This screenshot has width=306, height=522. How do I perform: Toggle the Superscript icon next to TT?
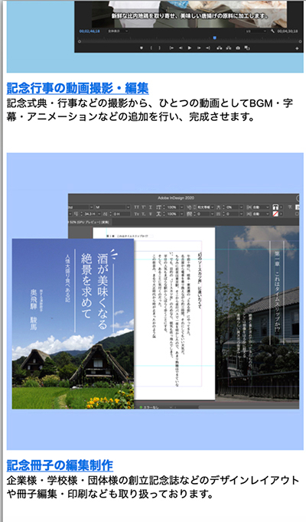pyautogui.click(x=143, y=207)
